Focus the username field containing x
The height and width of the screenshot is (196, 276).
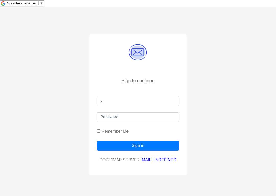click(x=138, y=101)
